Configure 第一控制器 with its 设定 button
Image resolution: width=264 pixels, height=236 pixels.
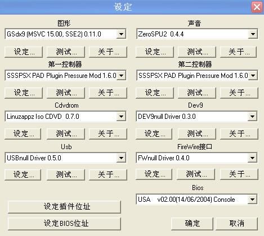24,92
